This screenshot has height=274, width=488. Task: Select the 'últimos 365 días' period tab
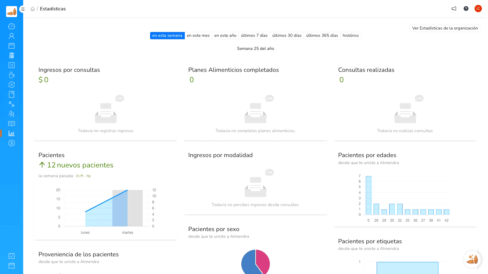[322, 36]
